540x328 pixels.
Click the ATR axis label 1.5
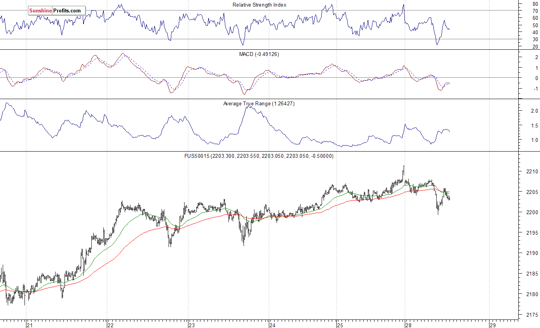coord(534,126)
